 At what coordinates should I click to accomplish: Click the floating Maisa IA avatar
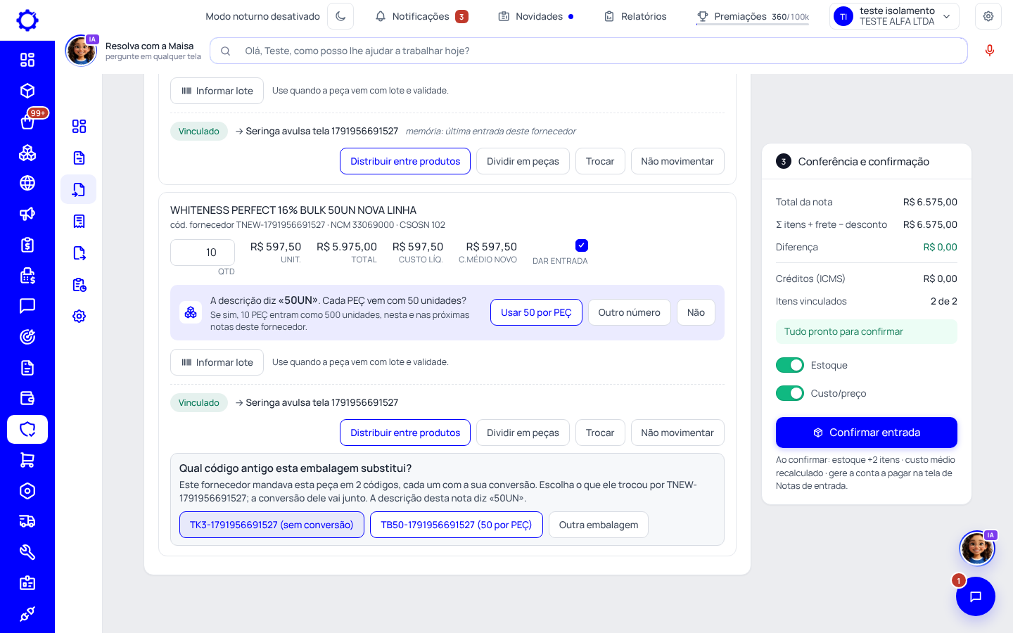pos(977,549)
